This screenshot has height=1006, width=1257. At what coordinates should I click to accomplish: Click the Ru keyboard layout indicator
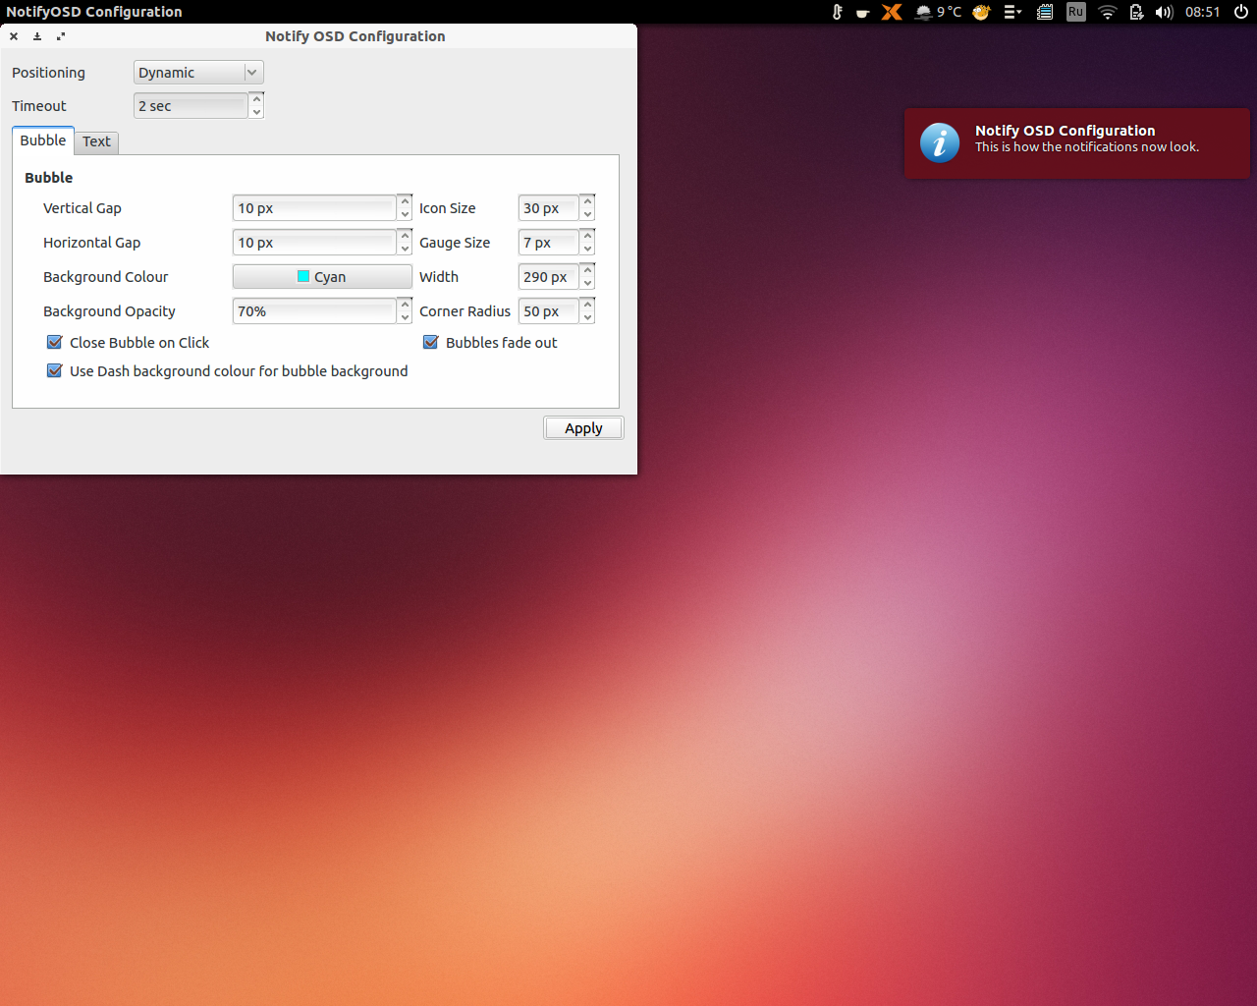coord(1076,12)
